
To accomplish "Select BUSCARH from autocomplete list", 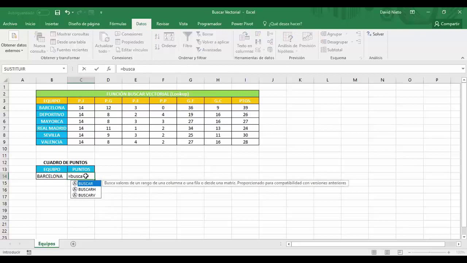I will (86, 189).
